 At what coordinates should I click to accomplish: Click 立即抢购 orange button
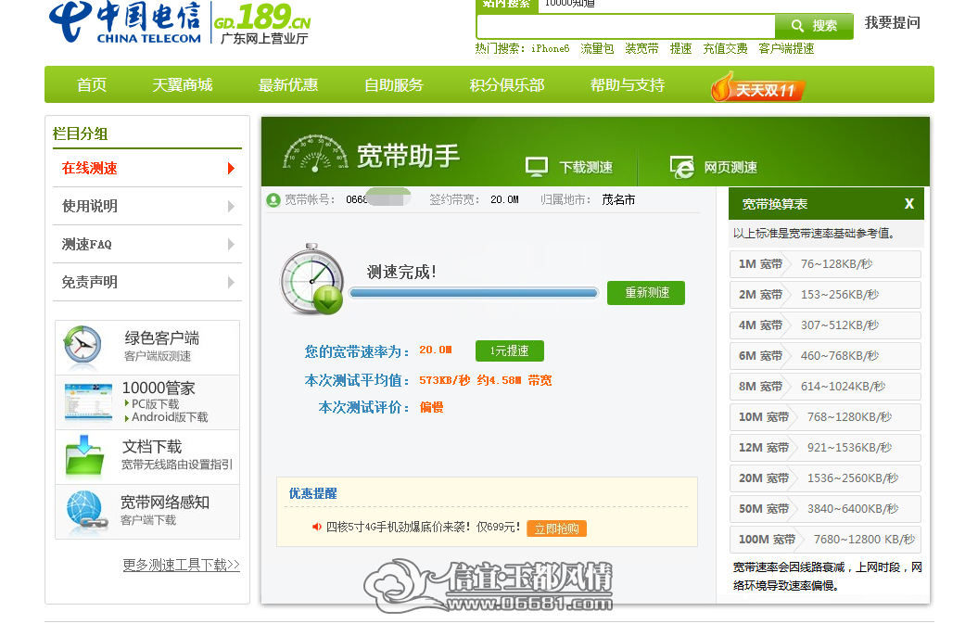556,528
